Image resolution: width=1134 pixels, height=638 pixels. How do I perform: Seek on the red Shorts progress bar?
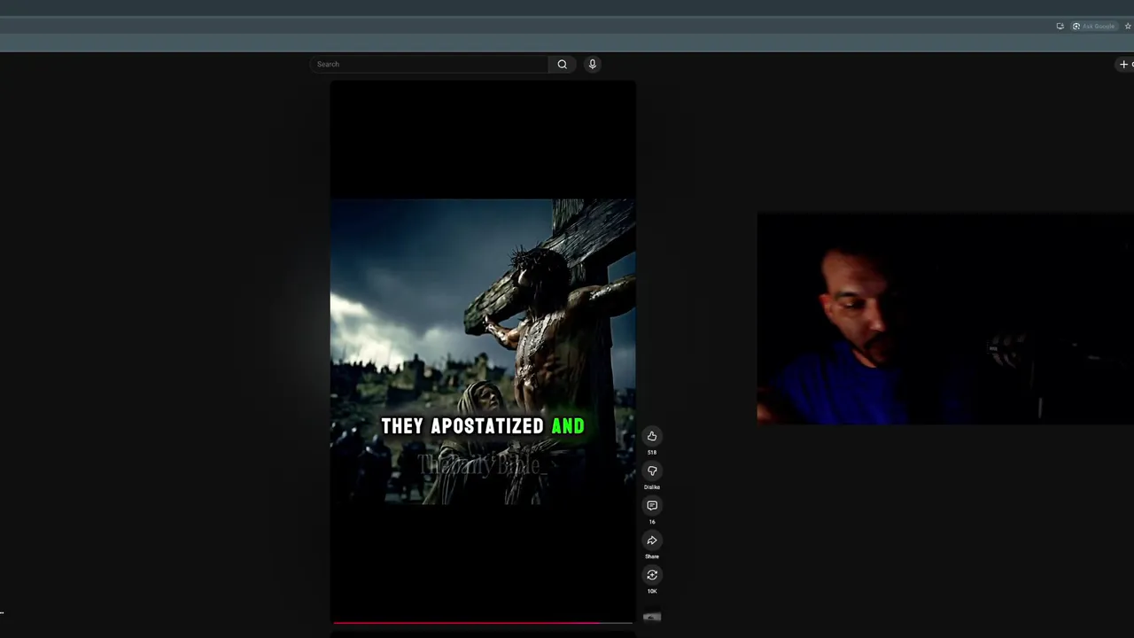(x=483, y=623)
